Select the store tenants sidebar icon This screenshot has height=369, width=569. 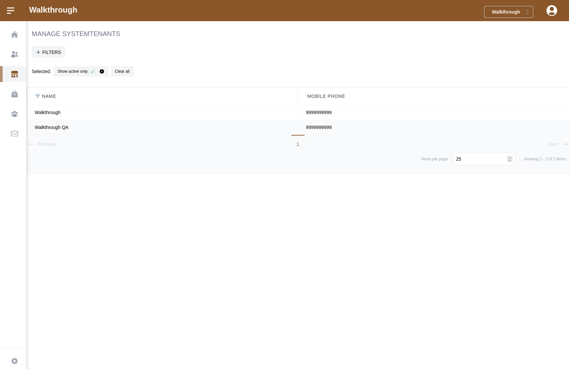point(14,74)
